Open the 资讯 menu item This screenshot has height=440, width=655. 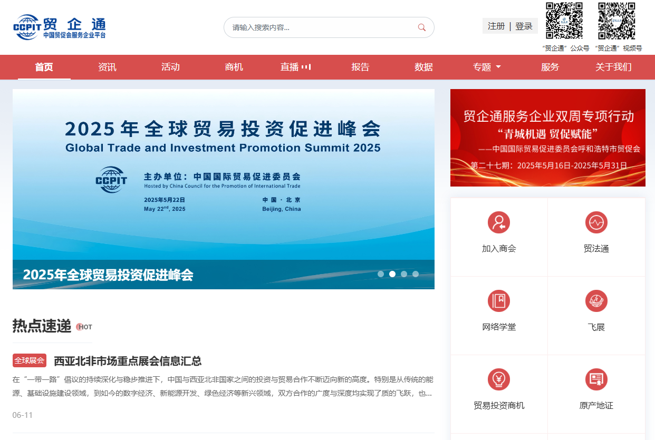(x=107, y=67)
